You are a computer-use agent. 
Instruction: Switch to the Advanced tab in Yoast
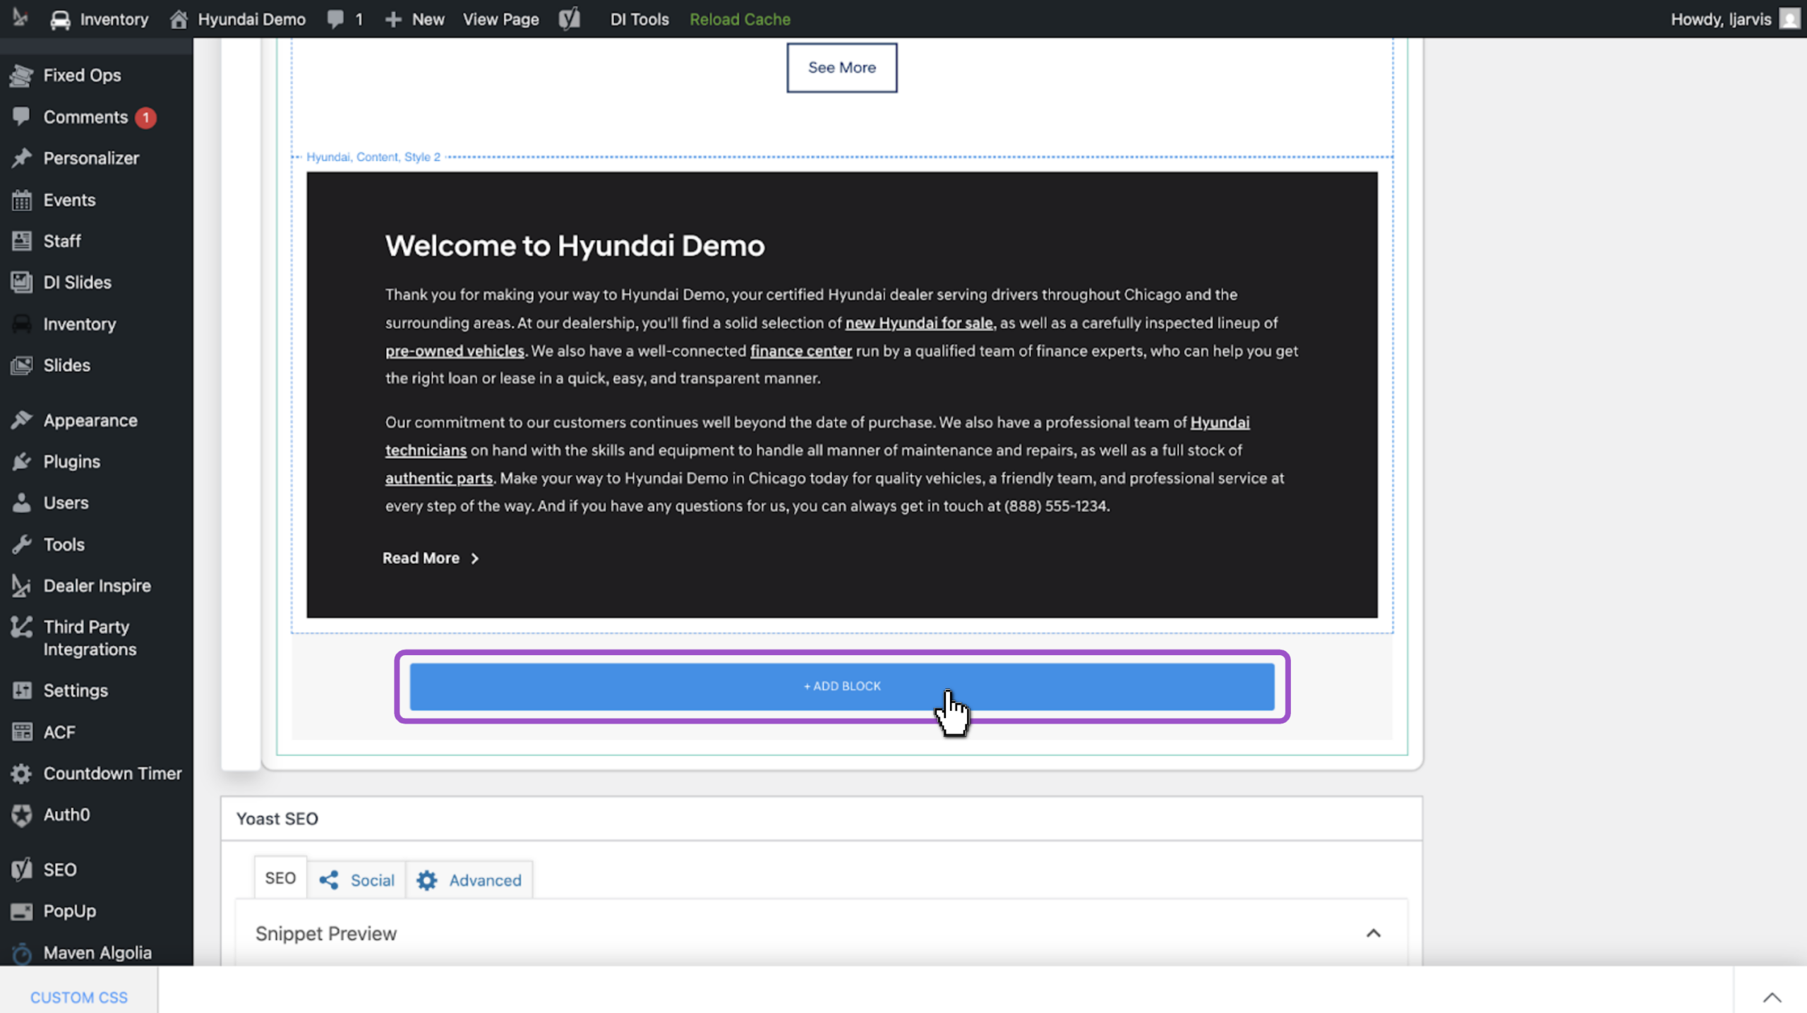coord(469,880)
